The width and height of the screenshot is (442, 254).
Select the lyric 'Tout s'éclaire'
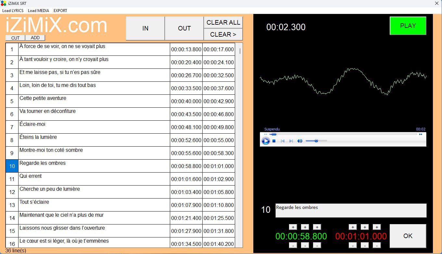point(94,205)
